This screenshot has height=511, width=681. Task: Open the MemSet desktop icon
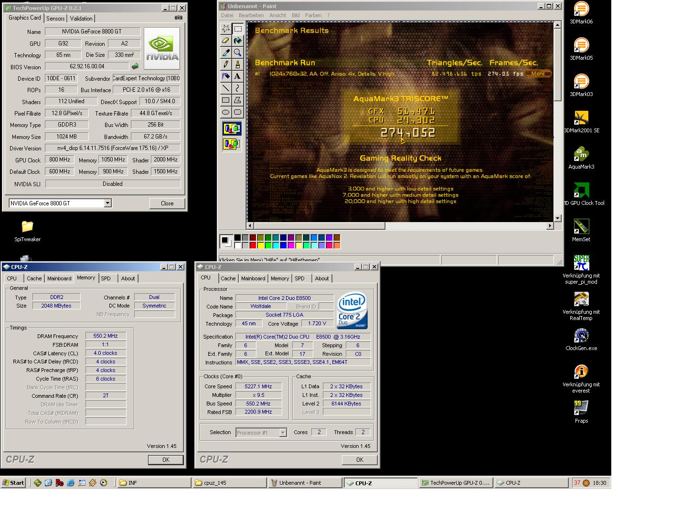(581, 231)
